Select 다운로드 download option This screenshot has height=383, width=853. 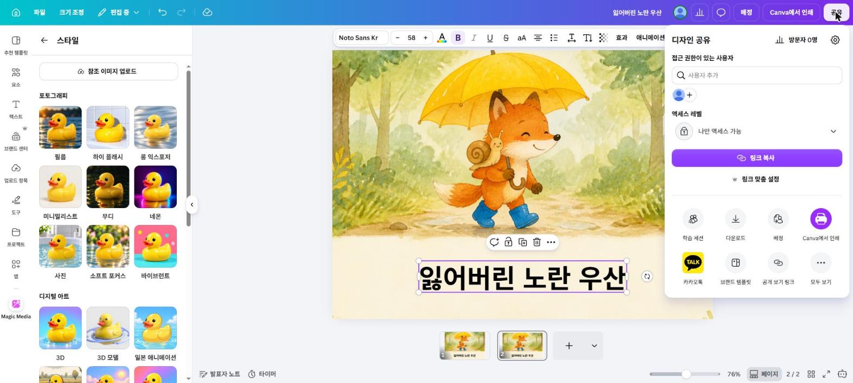coord(735,225)
